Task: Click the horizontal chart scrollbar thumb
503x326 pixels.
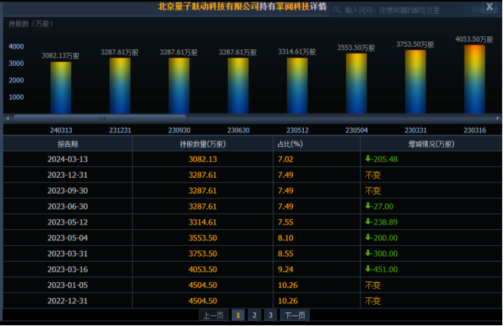Action: click(100, 118)
